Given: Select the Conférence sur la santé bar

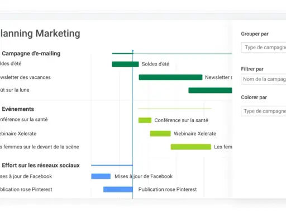Looking at the screenshot, I should [145, 120].
